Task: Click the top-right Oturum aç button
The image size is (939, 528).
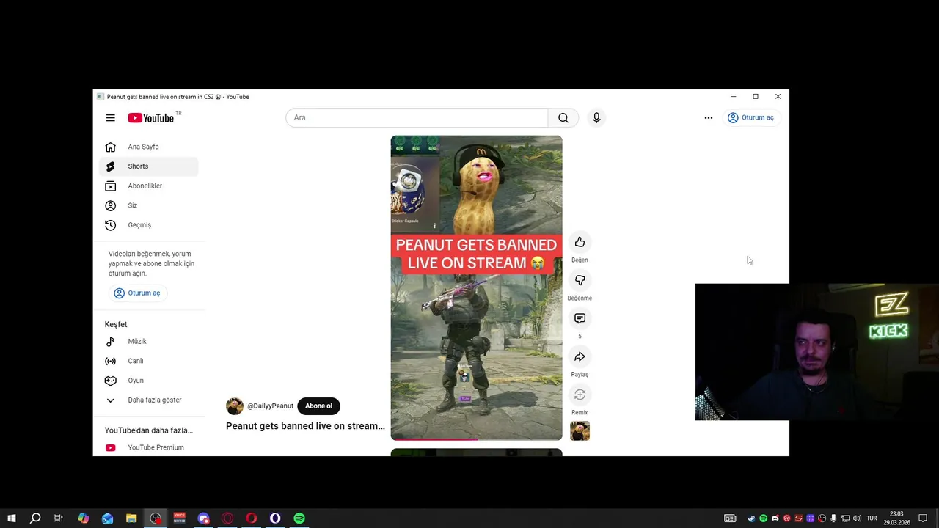Action: tap(751, 117)
